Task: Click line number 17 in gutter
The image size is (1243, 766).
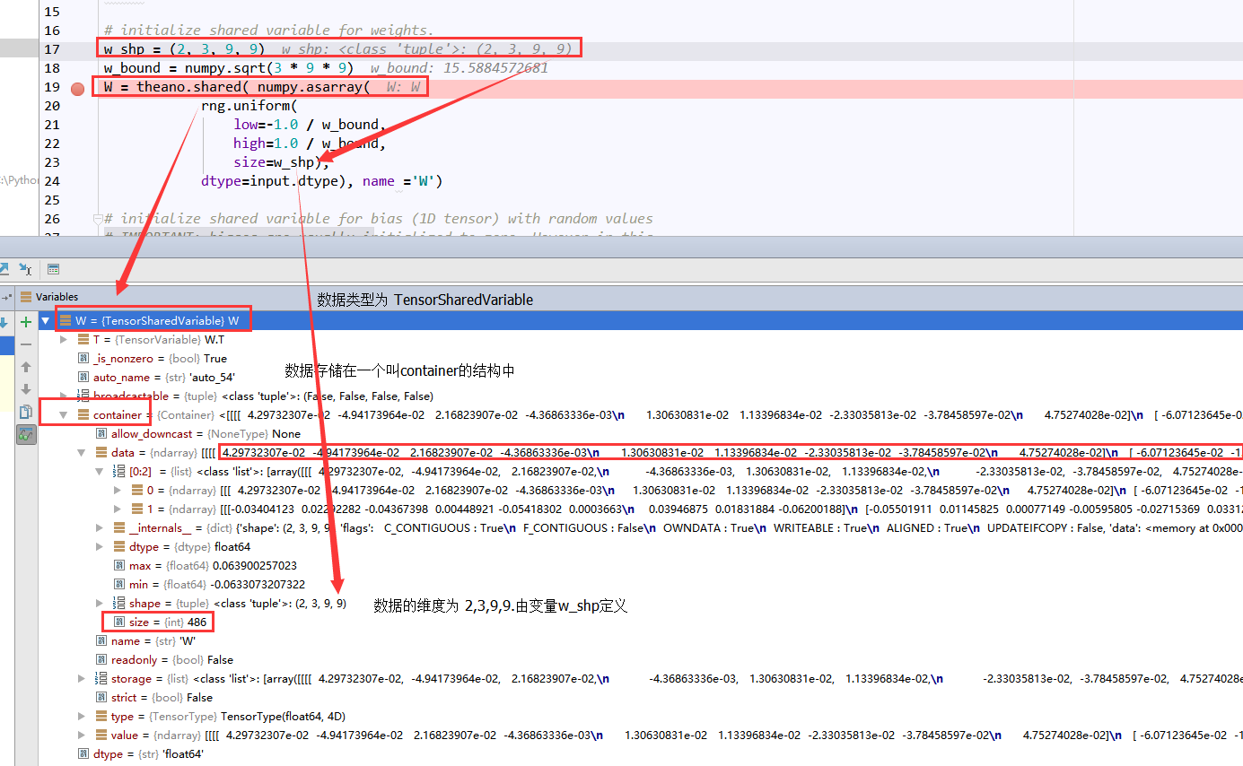Action: (x=51, y=49)
